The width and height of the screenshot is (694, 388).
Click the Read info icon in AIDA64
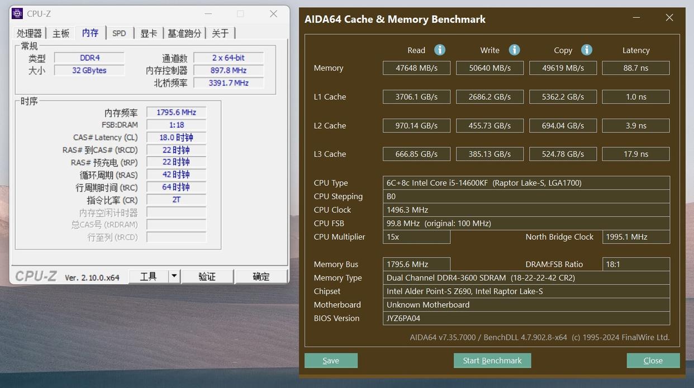(x=440, y=50)
